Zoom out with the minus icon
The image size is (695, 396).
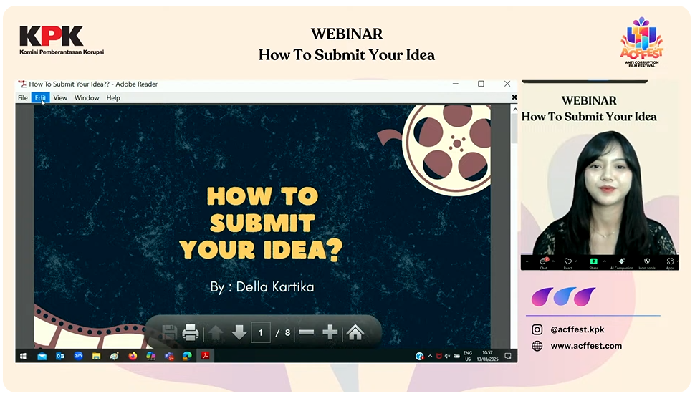[307, 332]
